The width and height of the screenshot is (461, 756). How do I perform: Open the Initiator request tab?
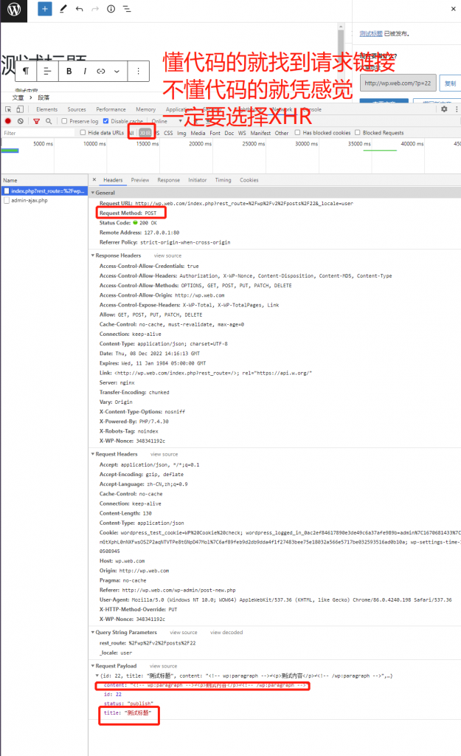pos(197,180)
